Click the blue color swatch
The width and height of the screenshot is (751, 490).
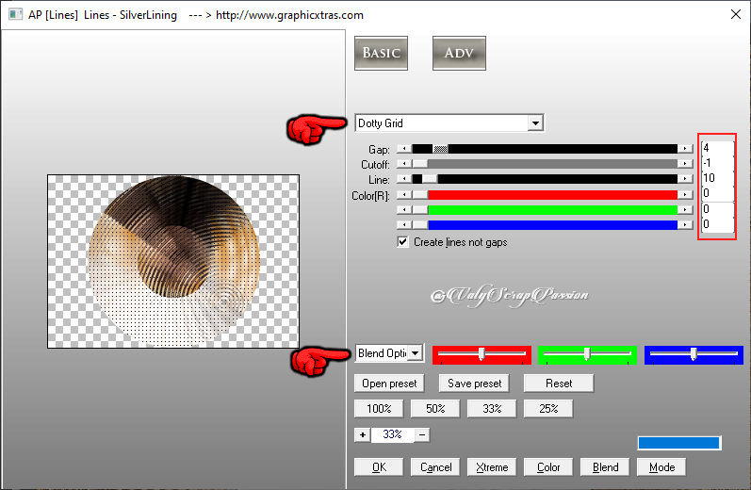(x=678, y=443)
